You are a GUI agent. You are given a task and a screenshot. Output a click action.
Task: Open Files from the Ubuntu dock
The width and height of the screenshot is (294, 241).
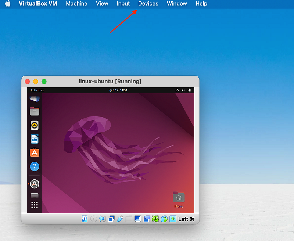[35, 111]
